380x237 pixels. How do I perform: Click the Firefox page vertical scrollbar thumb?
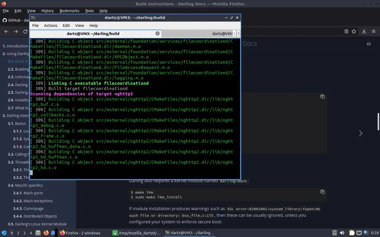pyautogui.click(x=378, y=121)
